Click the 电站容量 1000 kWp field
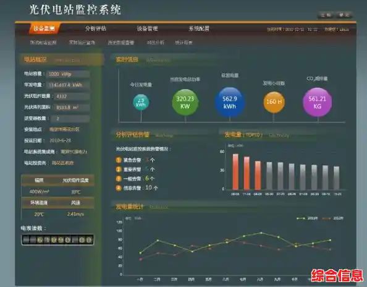Viewport: 367px width, 287px height. (68, 74)
